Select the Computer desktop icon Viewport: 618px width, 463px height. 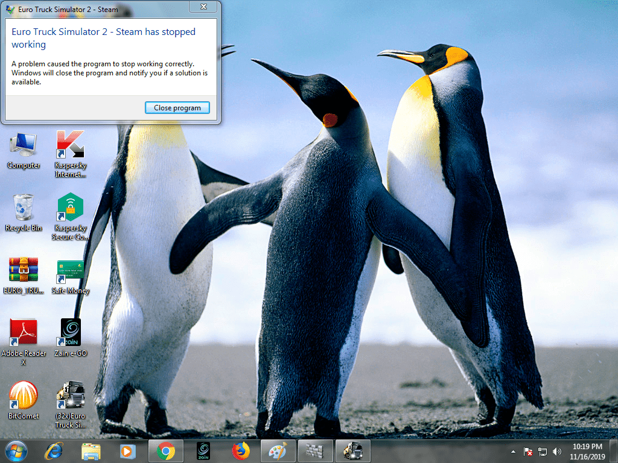(24, 151)
